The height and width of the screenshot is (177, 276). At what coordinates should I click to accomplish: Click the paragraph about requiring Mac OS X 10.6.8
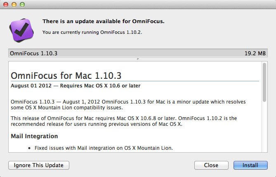[x=124, y=121]
